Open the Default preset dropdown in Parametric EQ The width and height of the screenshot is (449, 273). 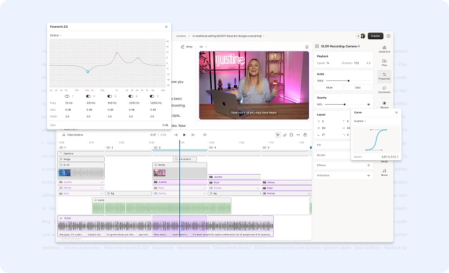(x=56, y=35)
